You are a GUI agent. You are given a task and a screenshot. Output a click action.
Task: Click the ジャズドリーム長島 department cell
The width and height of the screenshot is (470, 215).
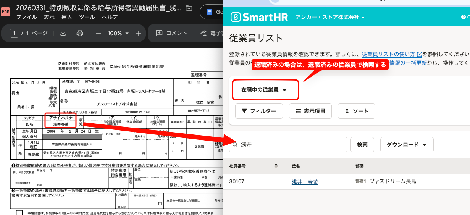point(392,181)
